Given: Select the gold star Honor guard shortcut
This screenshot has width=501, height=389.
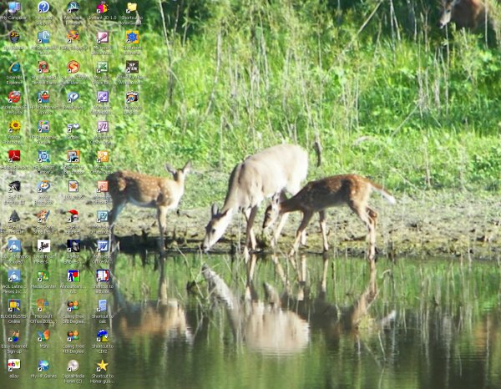Looking at the screenshot, I should pyautogui.click(x=102, y=366).
